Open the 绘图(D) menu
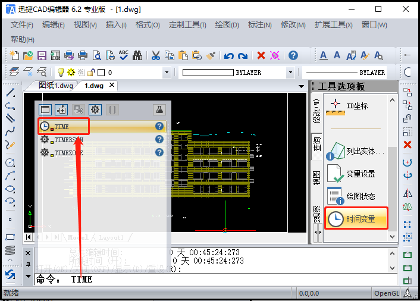This screenshot has width=420, height=301. (x=227, y=25)
